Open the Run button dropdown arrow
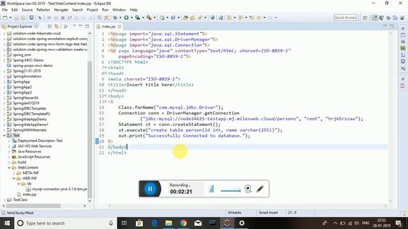 point(132,18)
